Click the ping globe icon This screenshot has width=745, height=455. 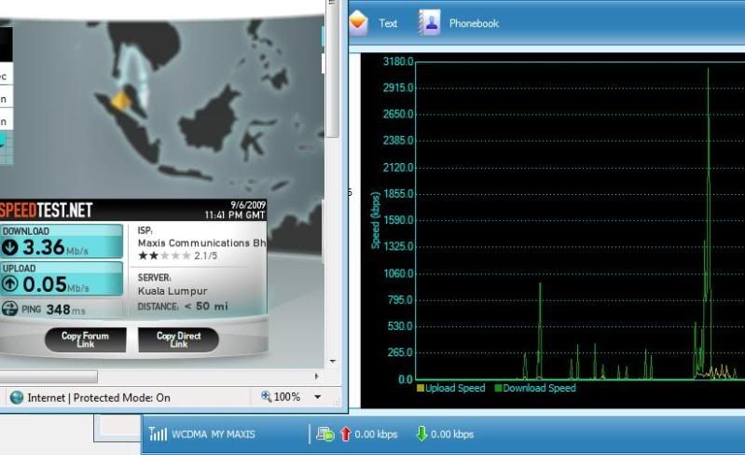click(x=10, y=309)
